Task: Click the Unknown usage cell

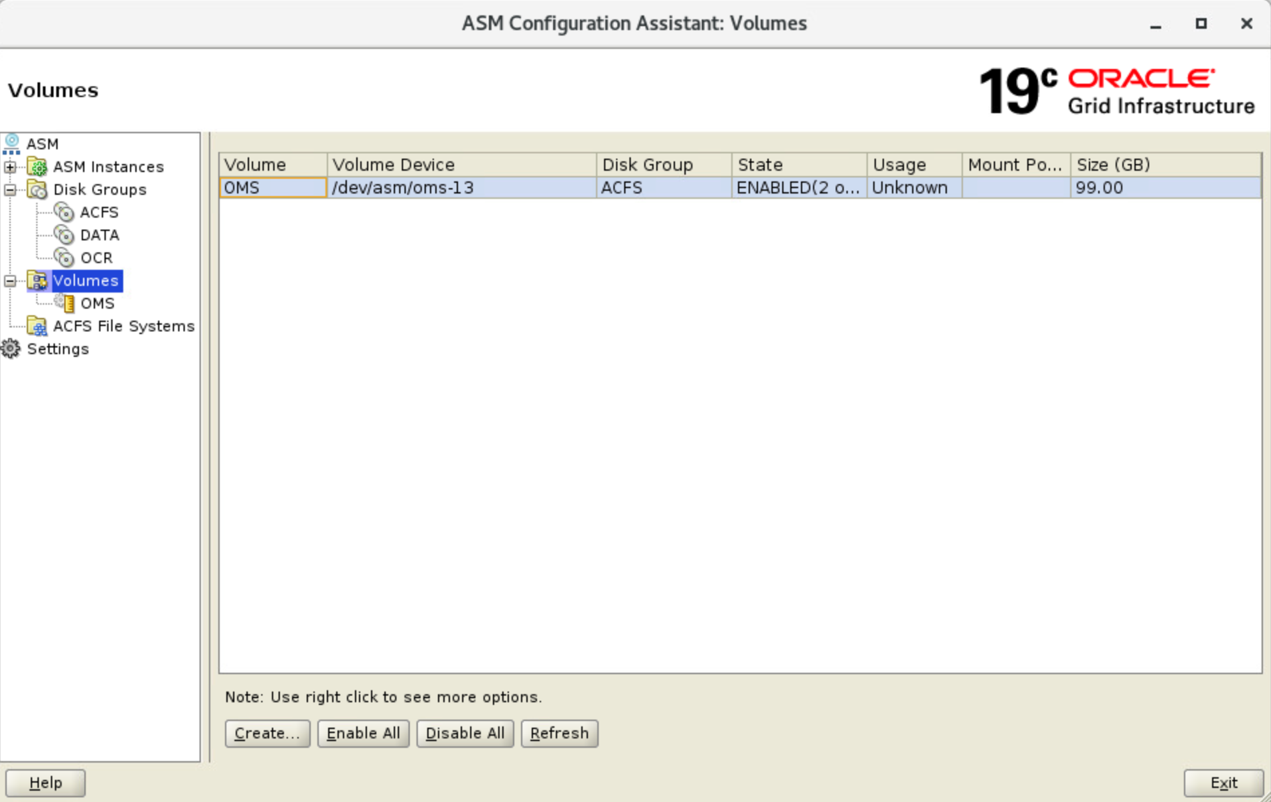Action: tap(915, 187)
